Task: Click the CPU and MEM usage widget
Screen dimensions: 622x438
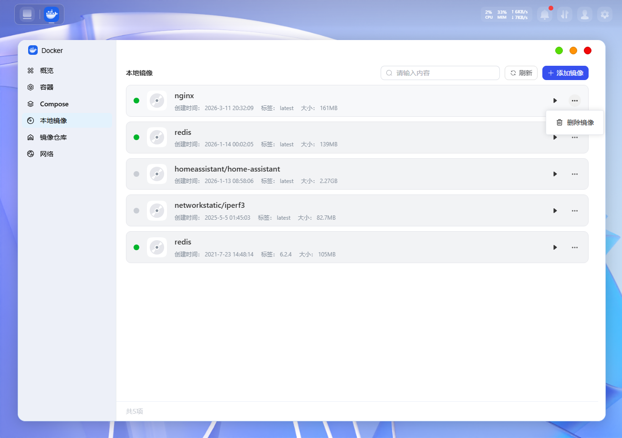Action: tap(496, 14)
